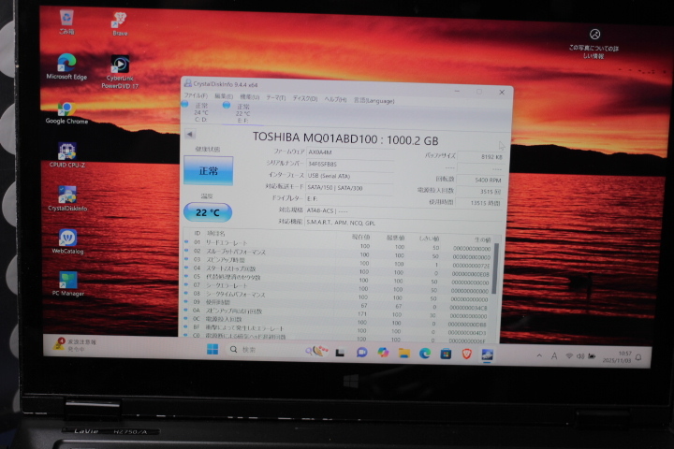
Task: Select S.M.A.R.T. row 09 使用時間
Action: 337,304
